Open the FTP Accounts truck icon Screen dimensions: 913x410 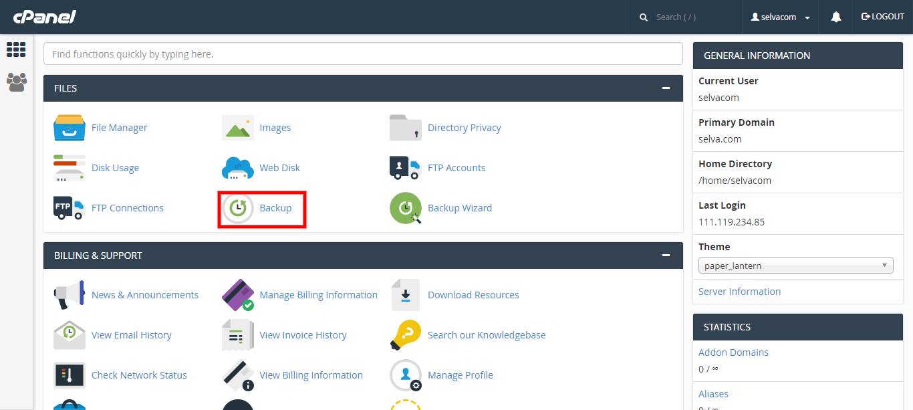[406, 168]
